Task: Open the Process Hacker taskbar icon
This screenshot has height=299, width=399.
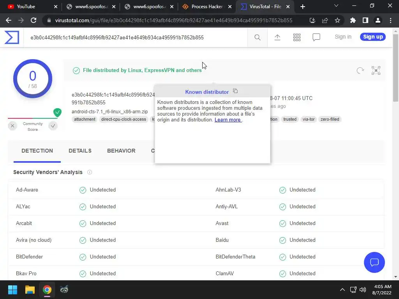Action: 64,290
